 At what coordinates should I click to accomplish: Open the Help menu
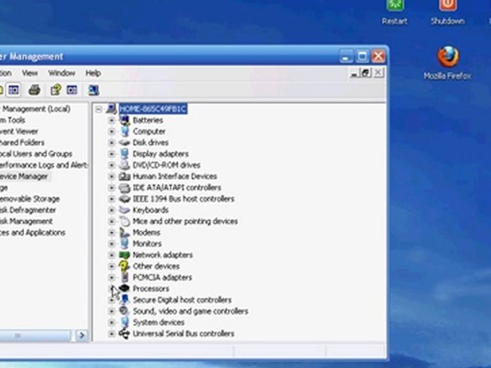tap(93, 73)
